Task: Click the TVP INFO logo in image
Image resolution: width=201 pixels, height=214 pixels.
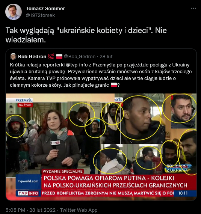Action: tap(28, 193)
